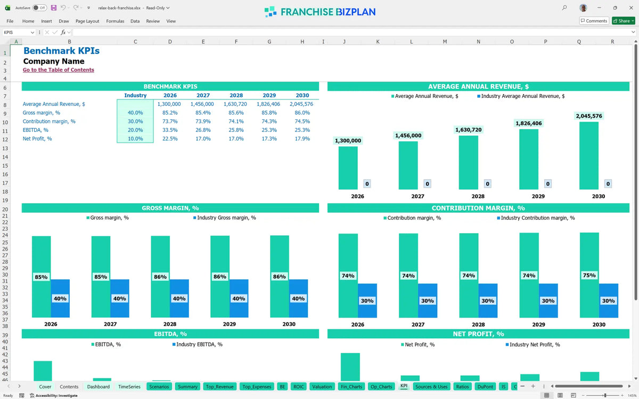Image resolution: width=639 pixels, height=399 pixels.
Task: Switch to the Scenarios sheet tab
Action: coord(159,387)
